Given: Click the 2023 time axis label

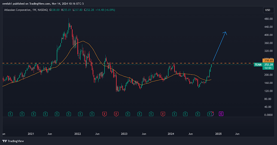Looking at the screenshot, I should 124,134.
